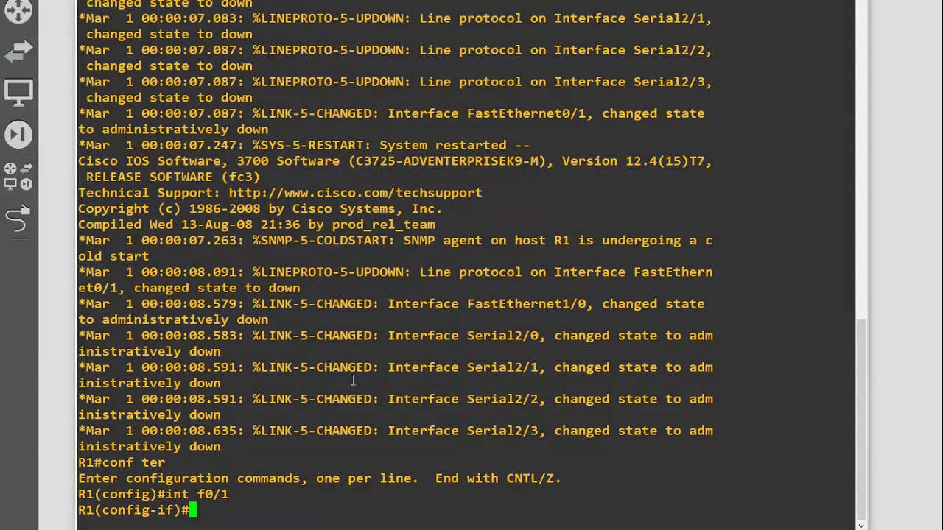
Task: Browse security devices category
Action: [x=18, y=135]
